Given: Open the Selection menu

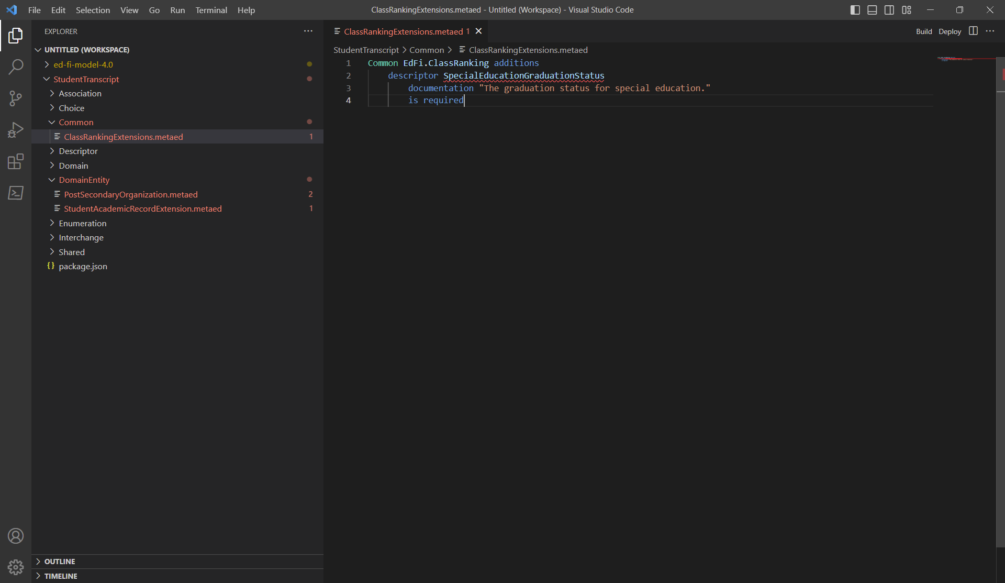Looking at the screenshot, I should tap(93, 10).
